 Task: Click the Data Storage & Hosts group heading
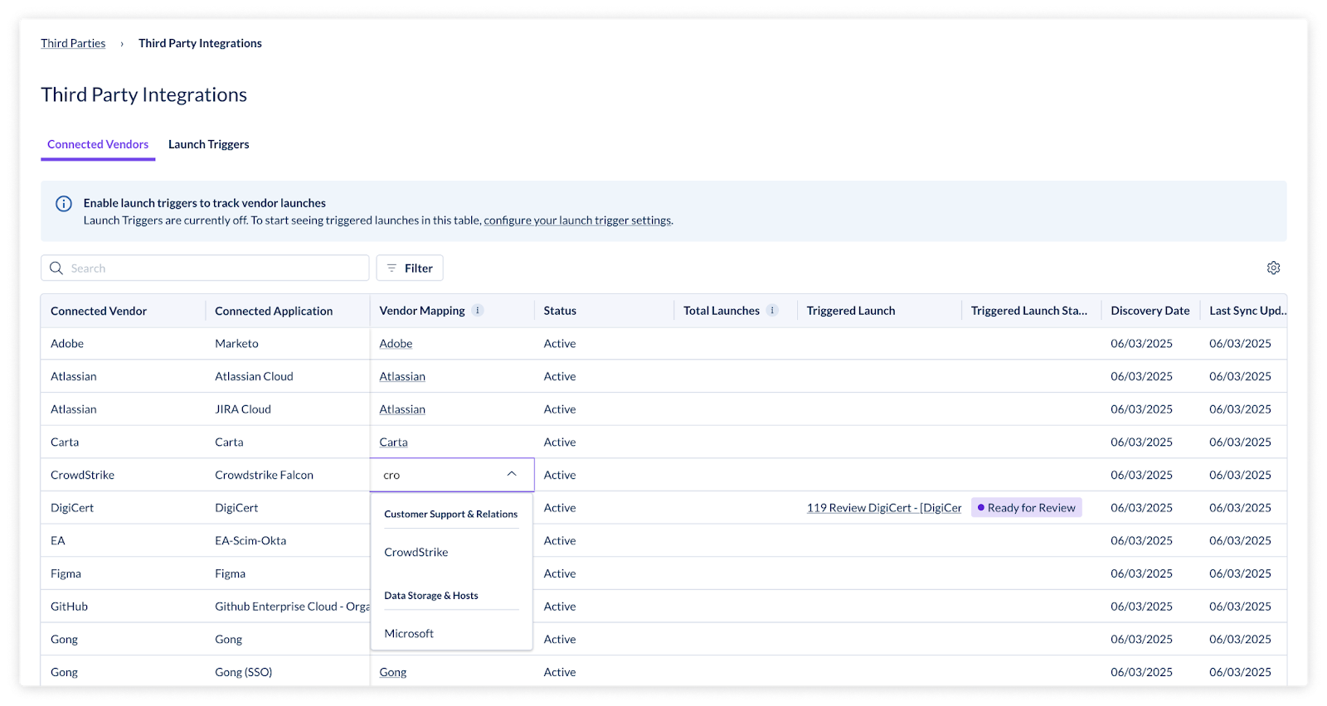(x=431, y=595)
